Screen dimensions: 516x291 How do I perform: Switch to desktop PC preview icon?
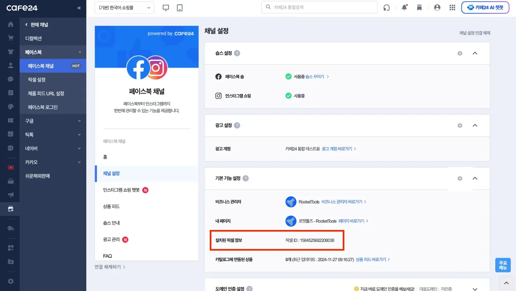166,8
